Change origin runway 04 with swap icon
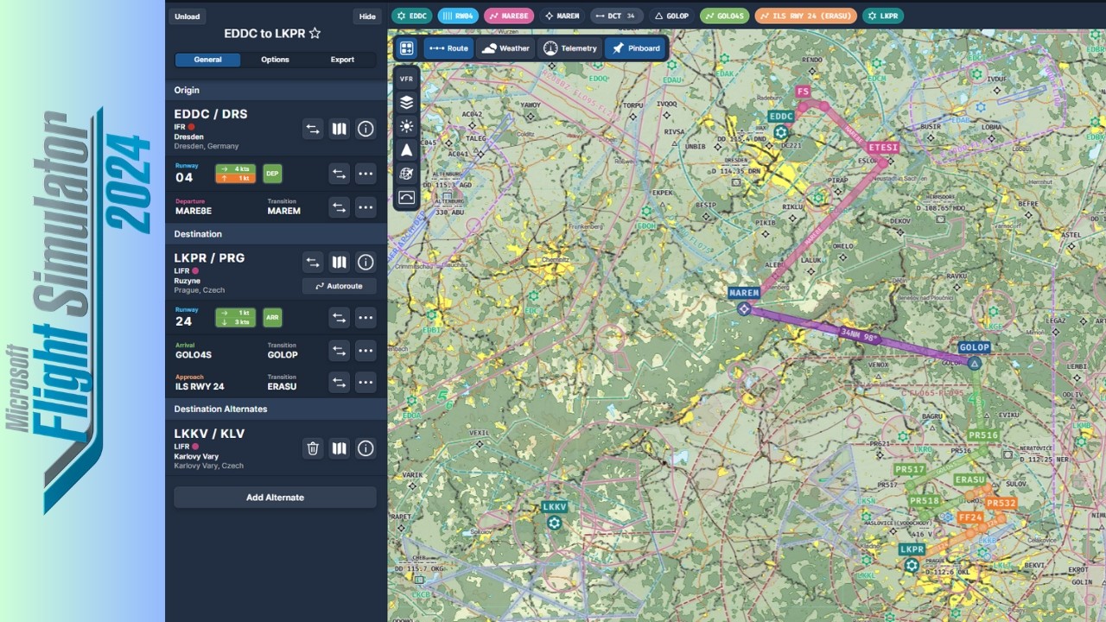Viewport: 1106px width, 622px height. pos(340,174)
